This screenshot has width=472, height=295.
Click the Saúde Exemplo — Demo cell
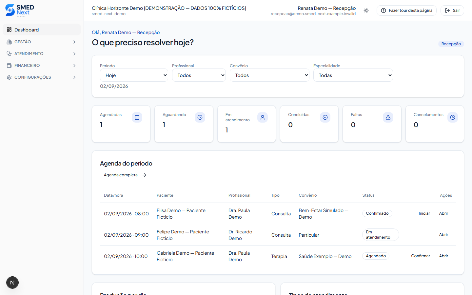pyautogui.click(x=325, y=256)
